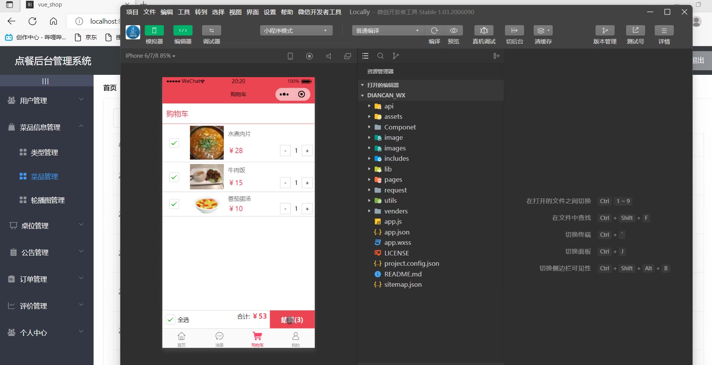
Task: Click mini program capsule close circle
Action: click(301, 94)
